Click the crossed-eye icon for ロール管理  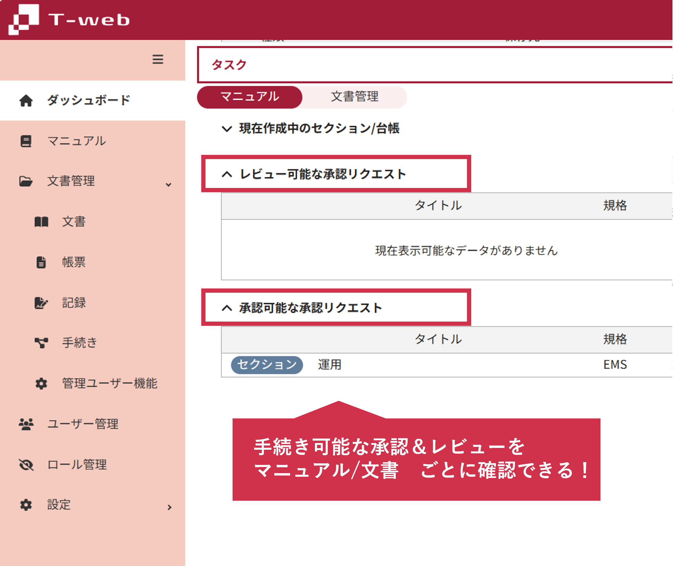point(26,465)
